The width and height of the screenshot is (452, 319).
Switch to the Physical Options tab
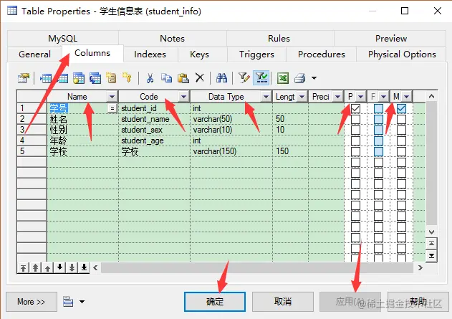click(x=402, y=54)
